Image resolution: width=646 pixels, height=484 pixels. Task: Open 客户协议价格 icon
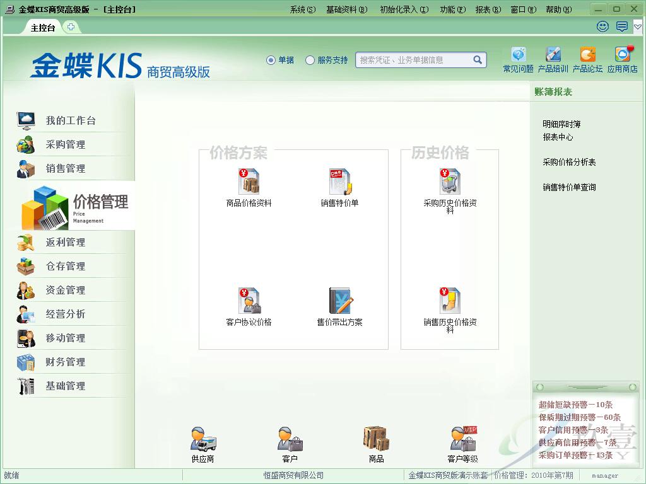coord(249,301)
